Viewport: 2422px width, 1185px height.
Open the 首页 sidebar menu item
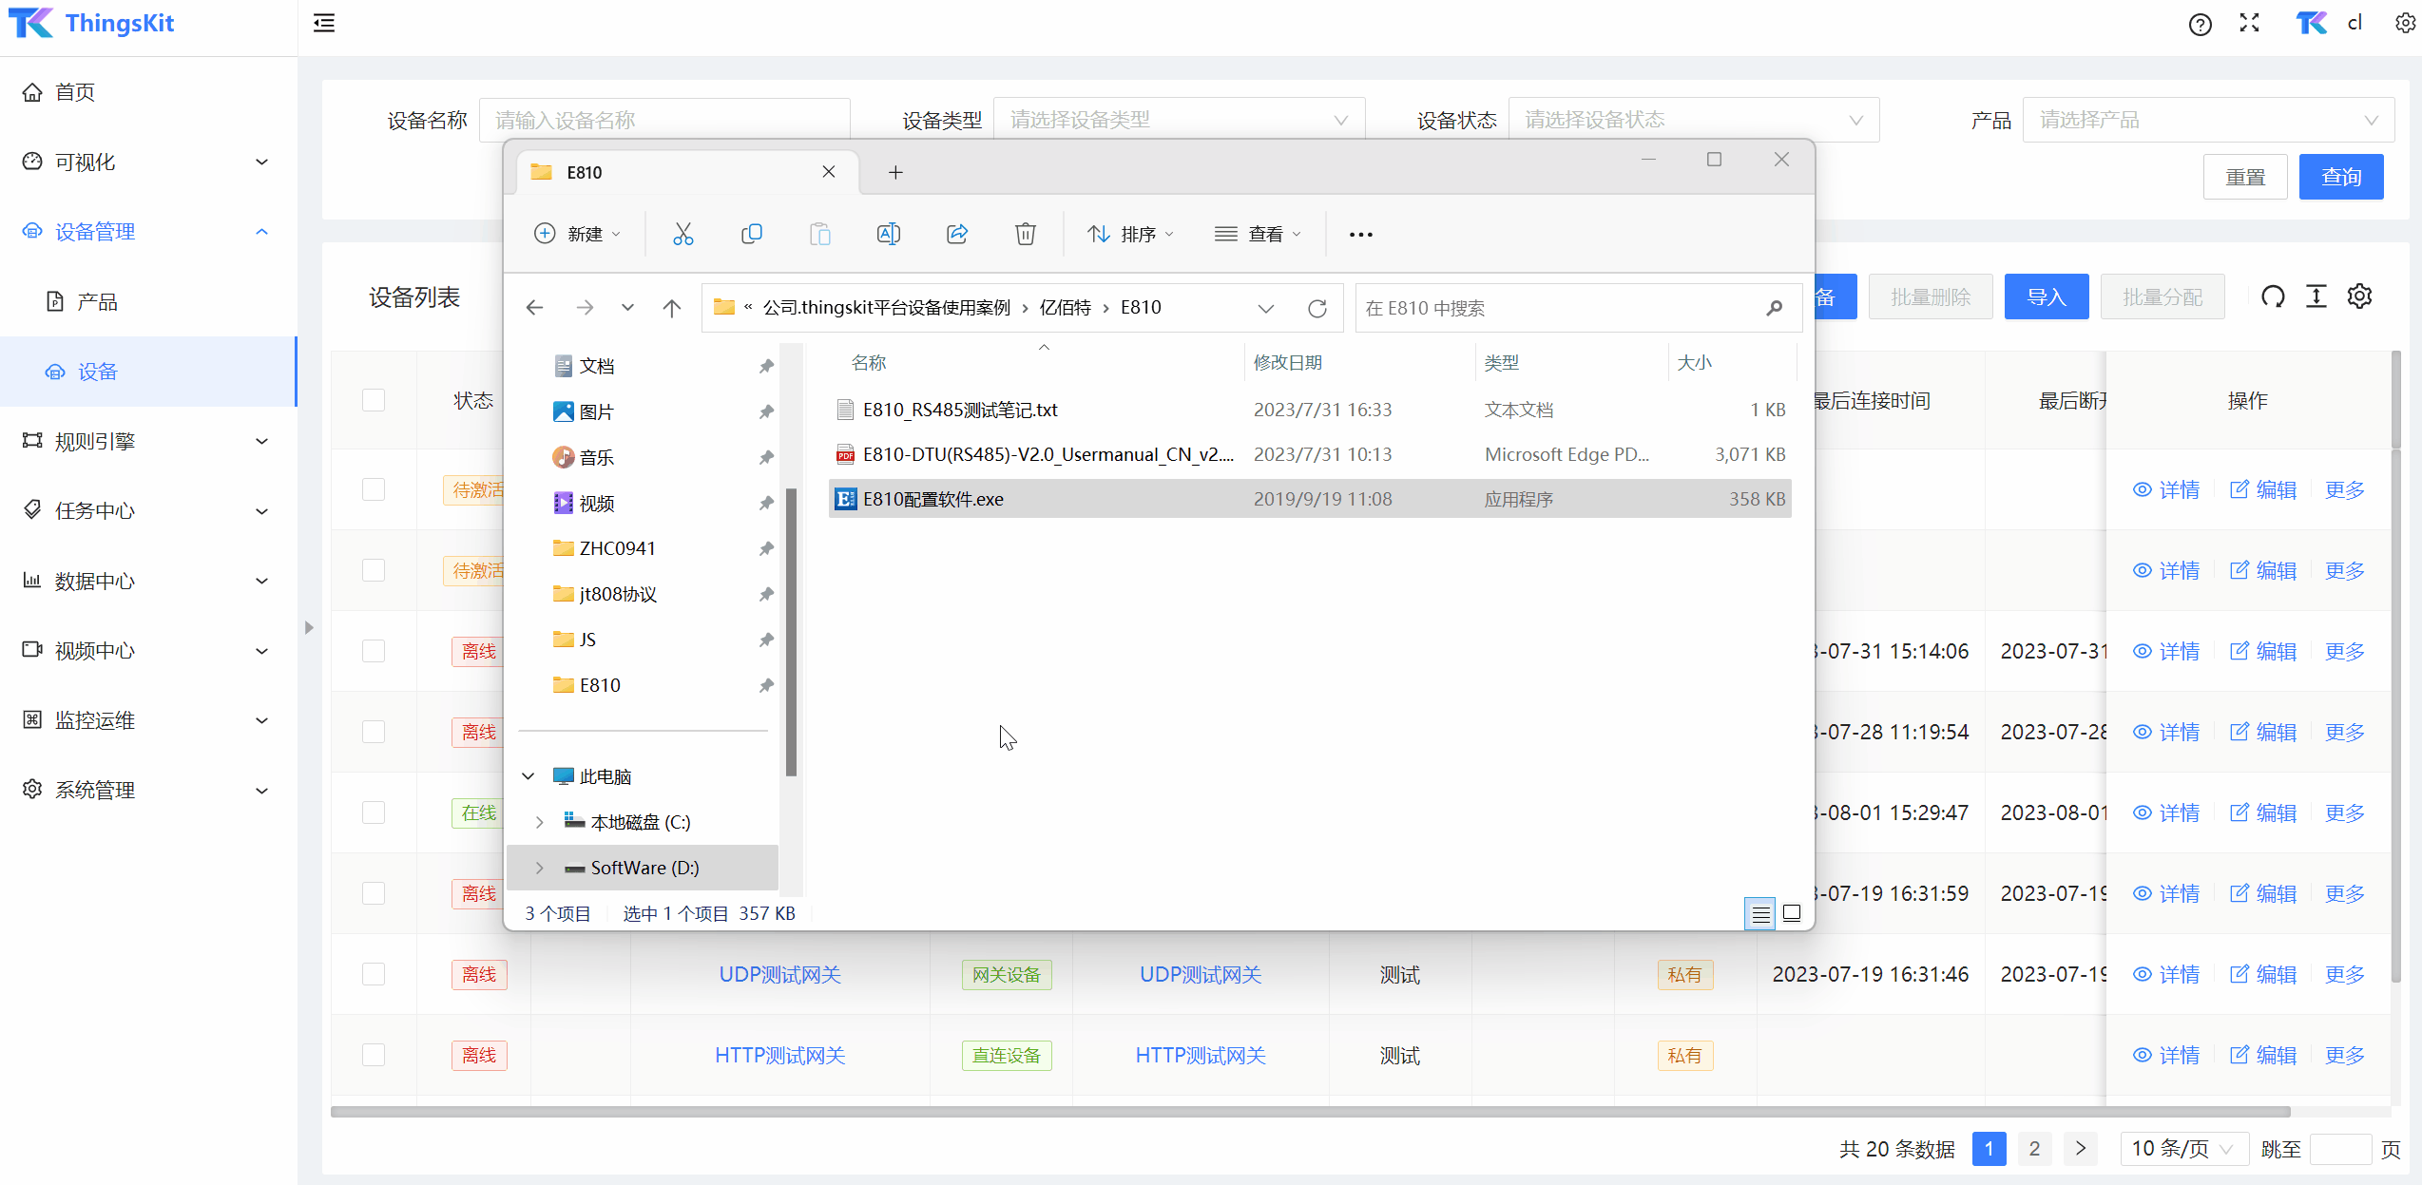click(x=148, y=92)
